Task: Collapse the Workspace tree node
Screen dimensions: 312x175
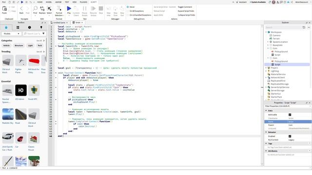Action: (x=266, y=32)
